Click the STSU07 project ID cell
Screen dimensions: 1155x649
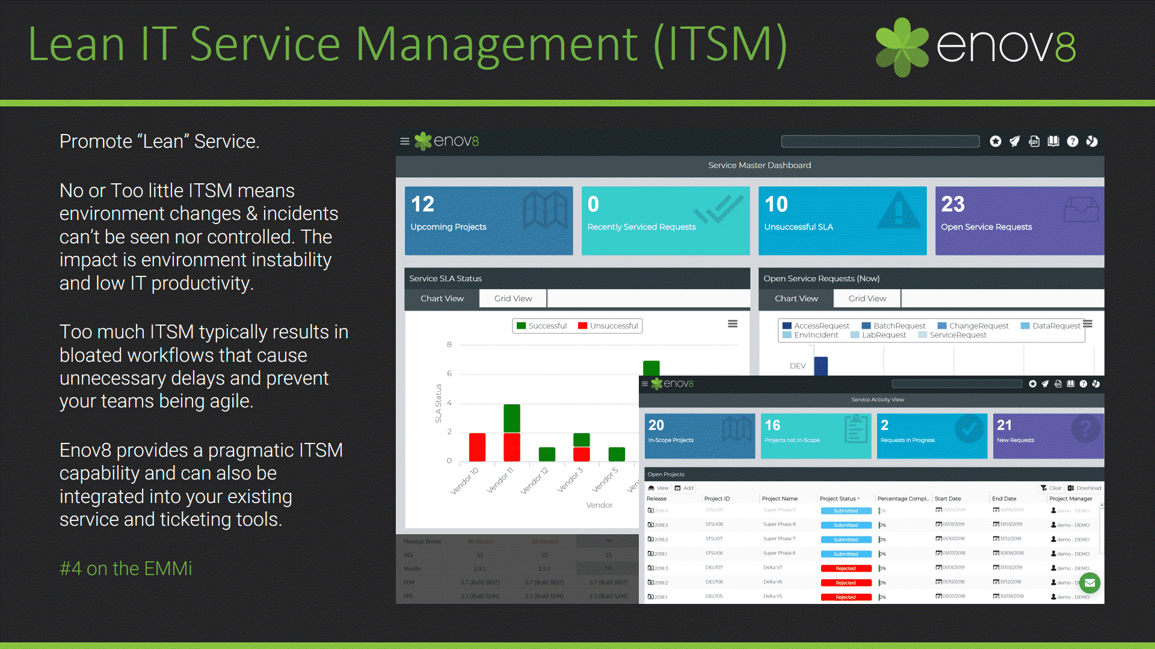[x=714, y=538]
